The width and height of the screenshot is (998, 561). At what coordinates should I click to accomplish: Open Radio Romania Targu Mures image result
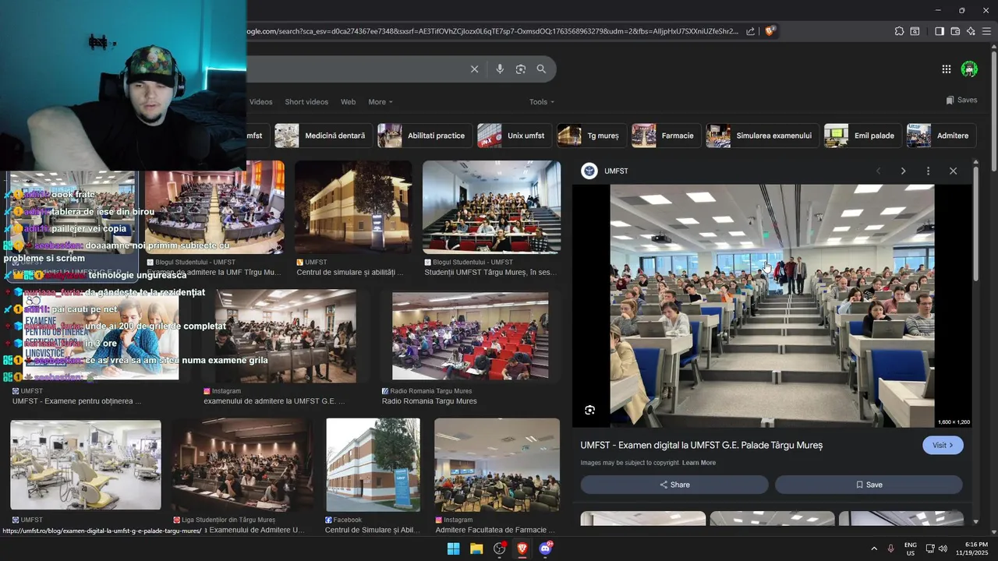(x=470, y=337)
